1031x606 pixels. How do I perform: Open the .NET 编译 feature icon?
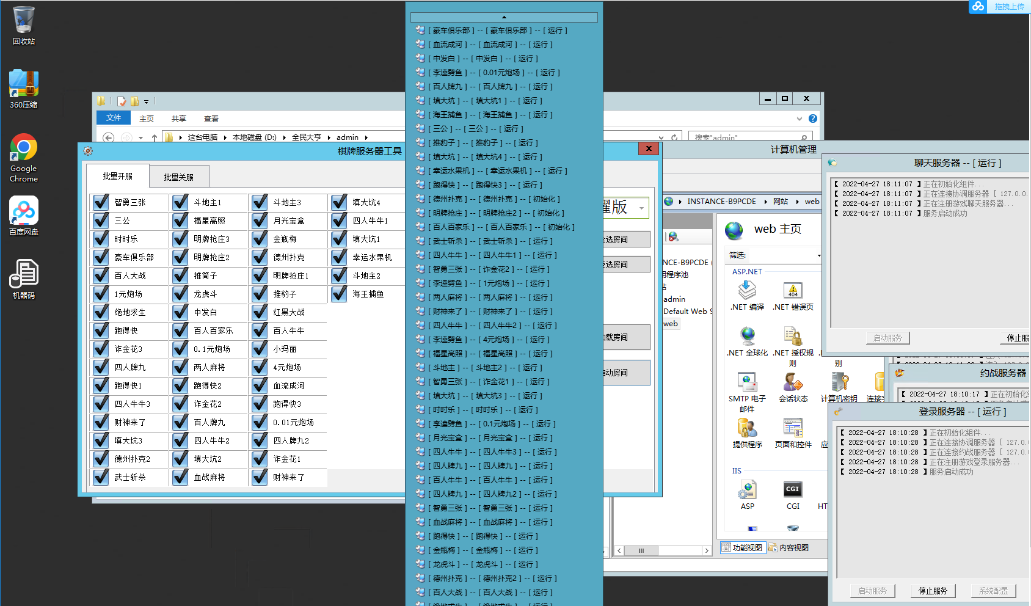(x=747, y=291)
